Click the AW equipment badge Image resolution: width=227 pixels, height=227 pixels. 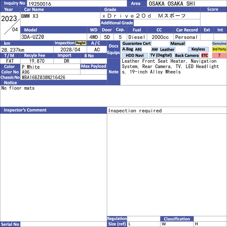(155, 49)
